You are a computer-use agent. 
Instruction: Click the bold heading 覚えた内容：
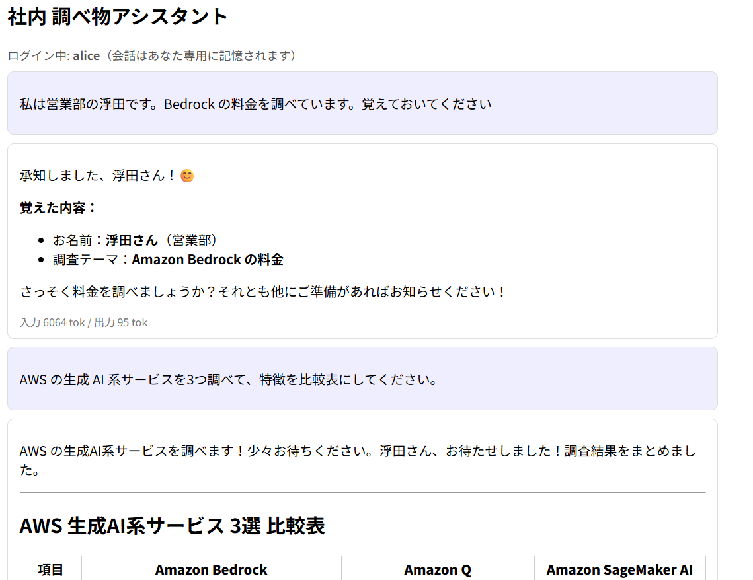pos(59,207)
